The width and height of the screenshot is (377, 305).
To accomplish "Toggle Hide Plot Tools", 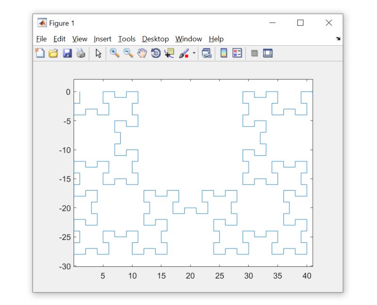I will (253, 53).
